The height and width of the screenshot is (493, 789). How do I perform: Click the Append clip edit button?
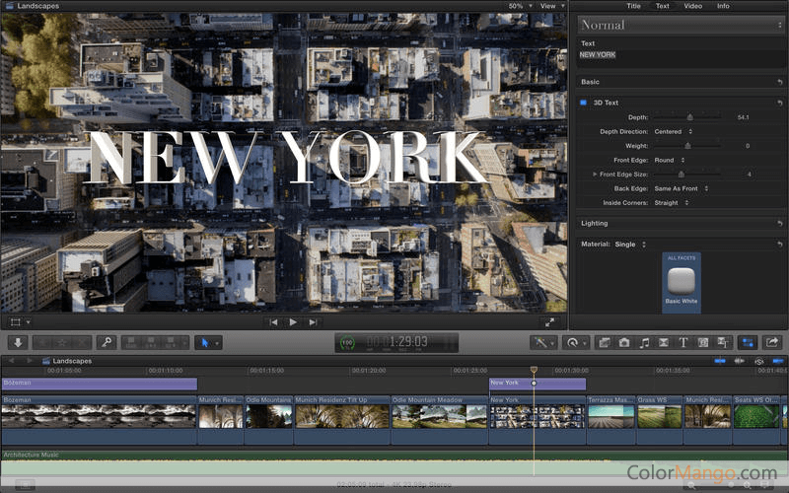(x=170, y=342)
